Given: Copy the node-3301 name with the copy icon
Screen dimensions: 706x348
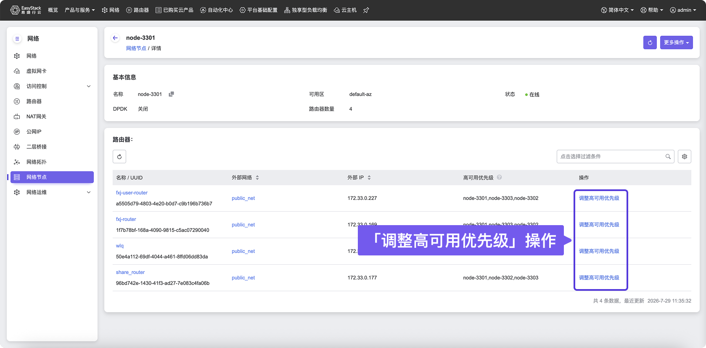Looking at the screenshot, I should click(171, 94).
